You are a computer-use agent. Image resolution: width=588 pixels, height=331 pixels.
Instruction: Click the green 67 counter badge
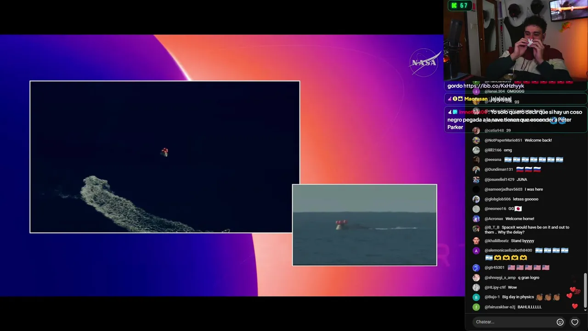459,6
